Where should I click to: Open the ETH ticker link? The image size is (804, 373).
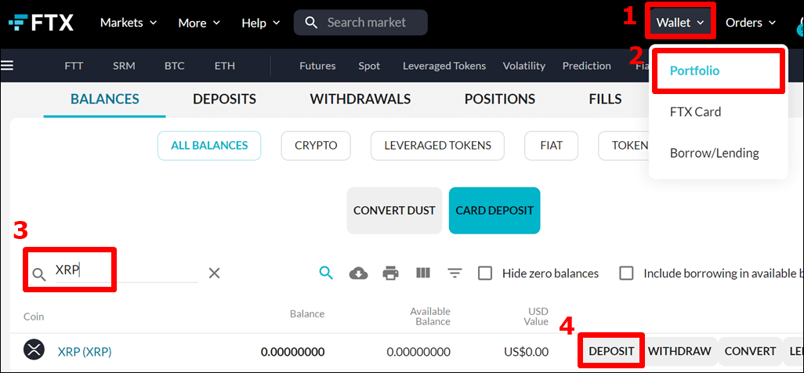(x=225, y=66)
